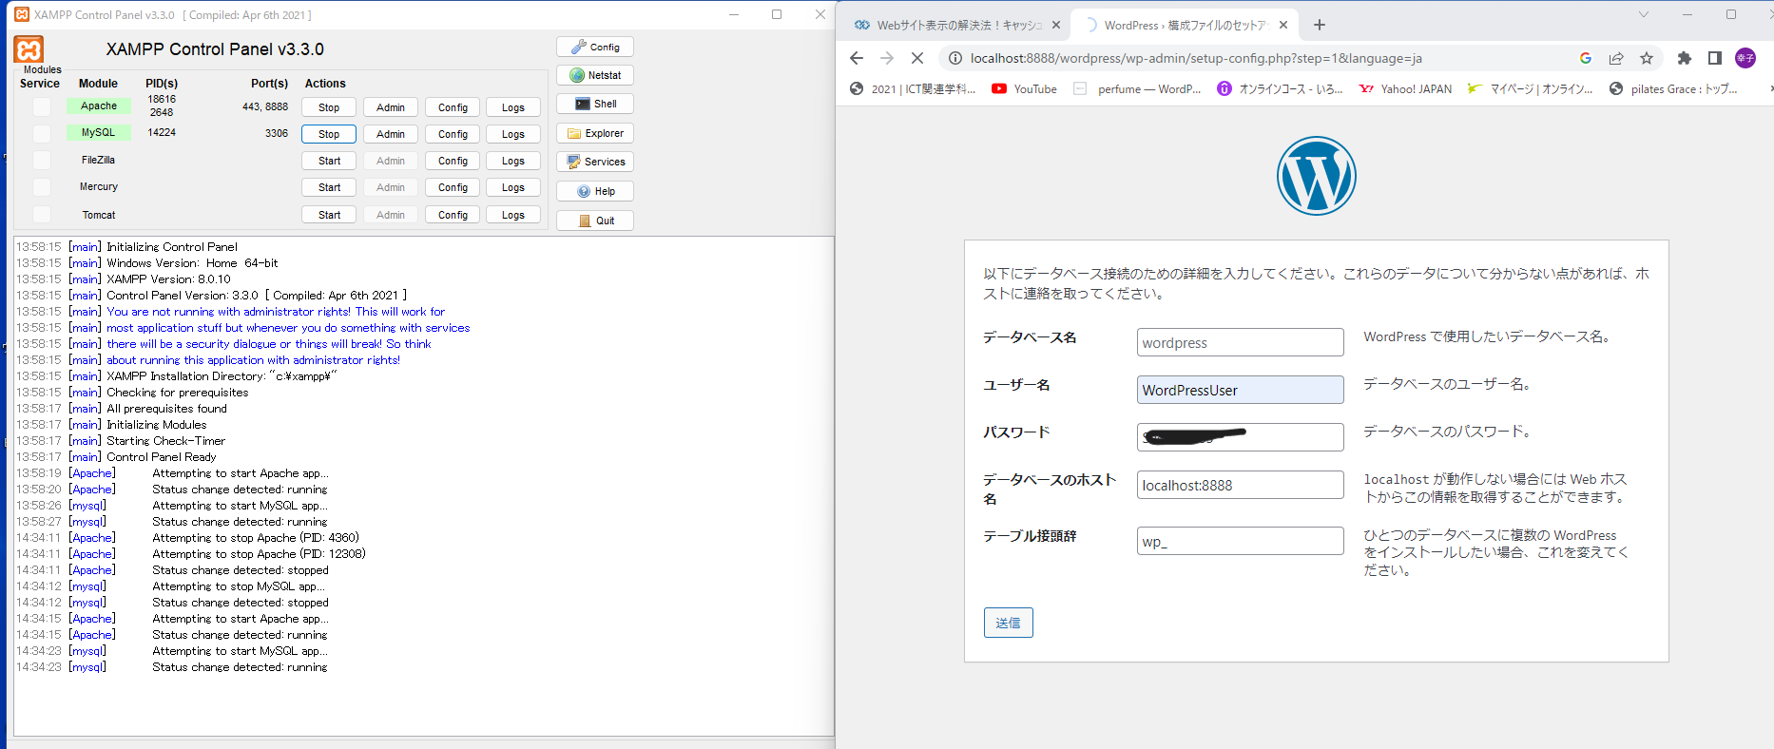Switch to Webサイト表示の解決法 tab
1774x749 pixels.
pos(955,25)
